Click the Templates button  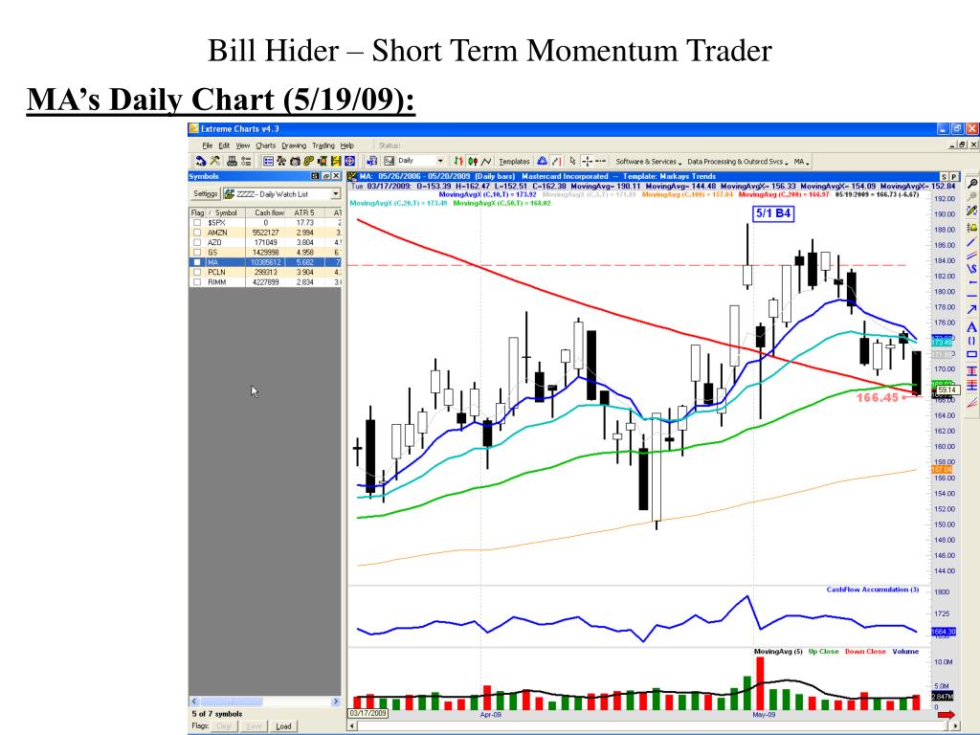point(514,161)
